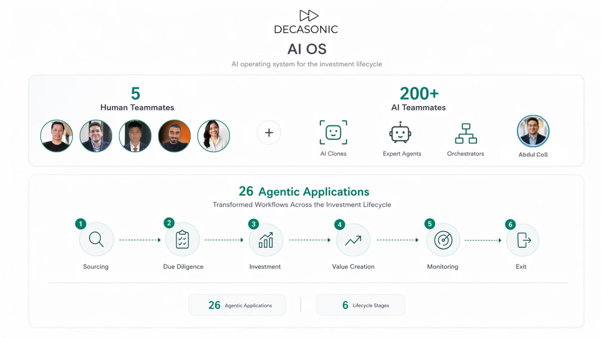601x338 pixels.
Task: Click the "Due Diligence" stage label
Action: pyautogui.click(x=183, y=267)
